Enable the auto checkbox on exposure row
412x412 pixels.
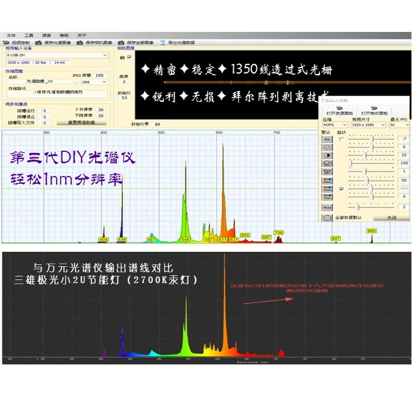point(342,139)
